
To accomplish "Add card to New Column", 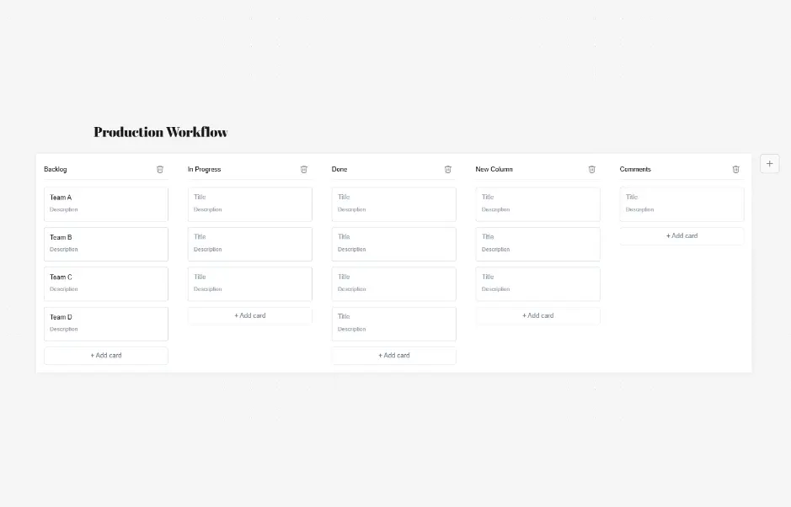I will tap(537, 315).
